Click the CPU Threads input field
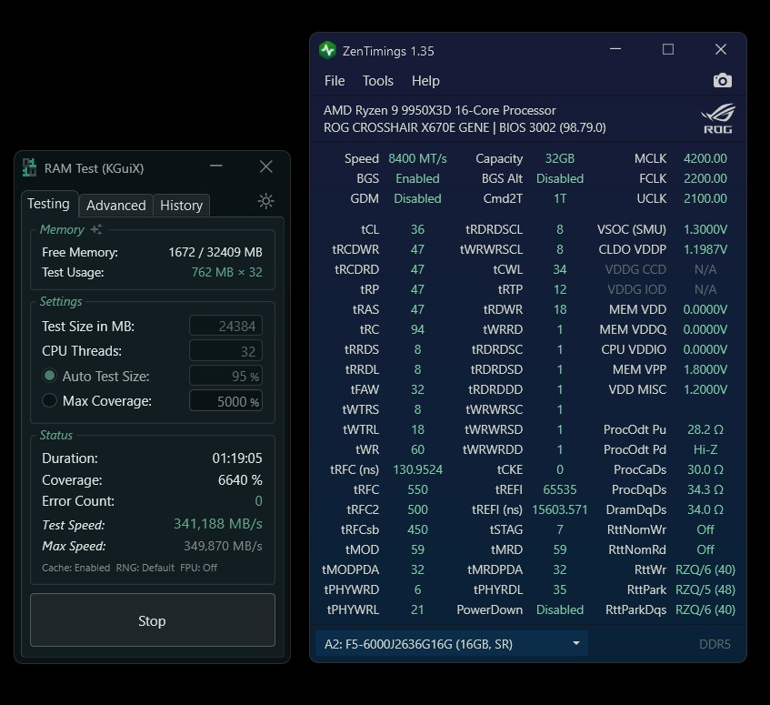 [225, 351]
